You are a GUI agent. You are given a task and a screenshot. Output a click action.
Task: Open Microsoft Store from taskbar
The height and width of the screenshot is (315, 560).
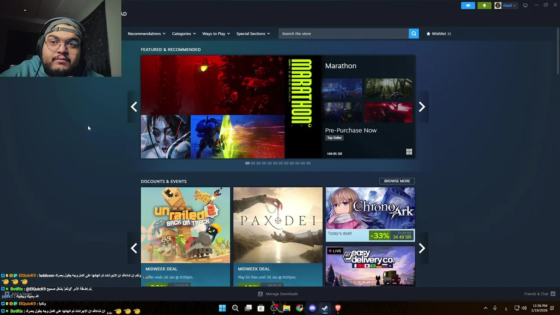[x=261, y=308]
